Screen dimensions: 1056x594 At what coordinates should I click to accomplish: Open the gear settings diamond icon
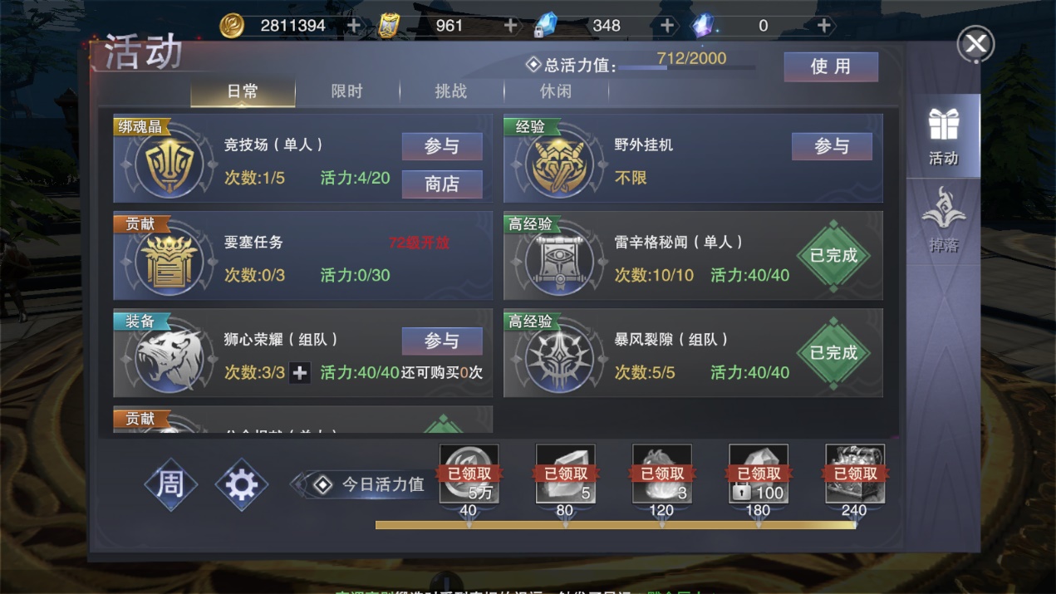coord(242,484)
